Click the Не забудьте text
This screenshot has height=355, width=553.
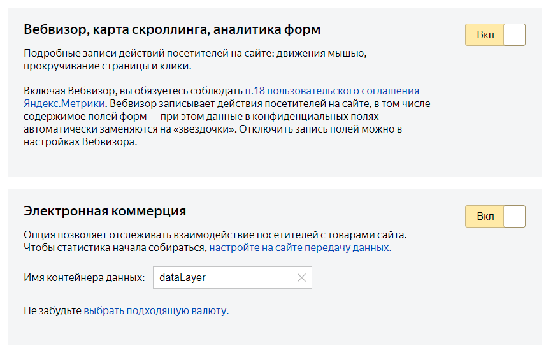52,311
